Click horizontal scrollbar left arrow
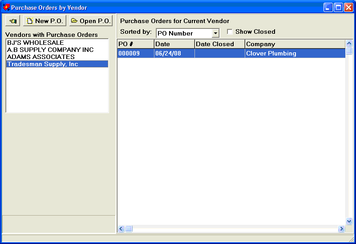This screenshot has height=244, width=356. [x=121, y=229]
